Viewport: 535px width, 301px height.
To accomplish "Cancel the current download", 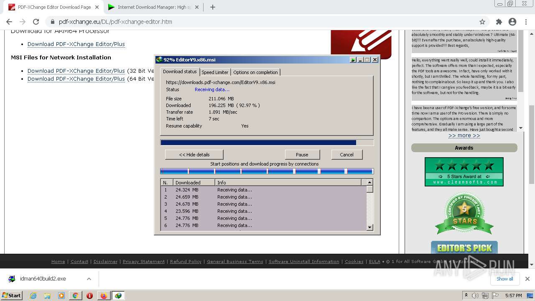I will [x=346, y=155].
